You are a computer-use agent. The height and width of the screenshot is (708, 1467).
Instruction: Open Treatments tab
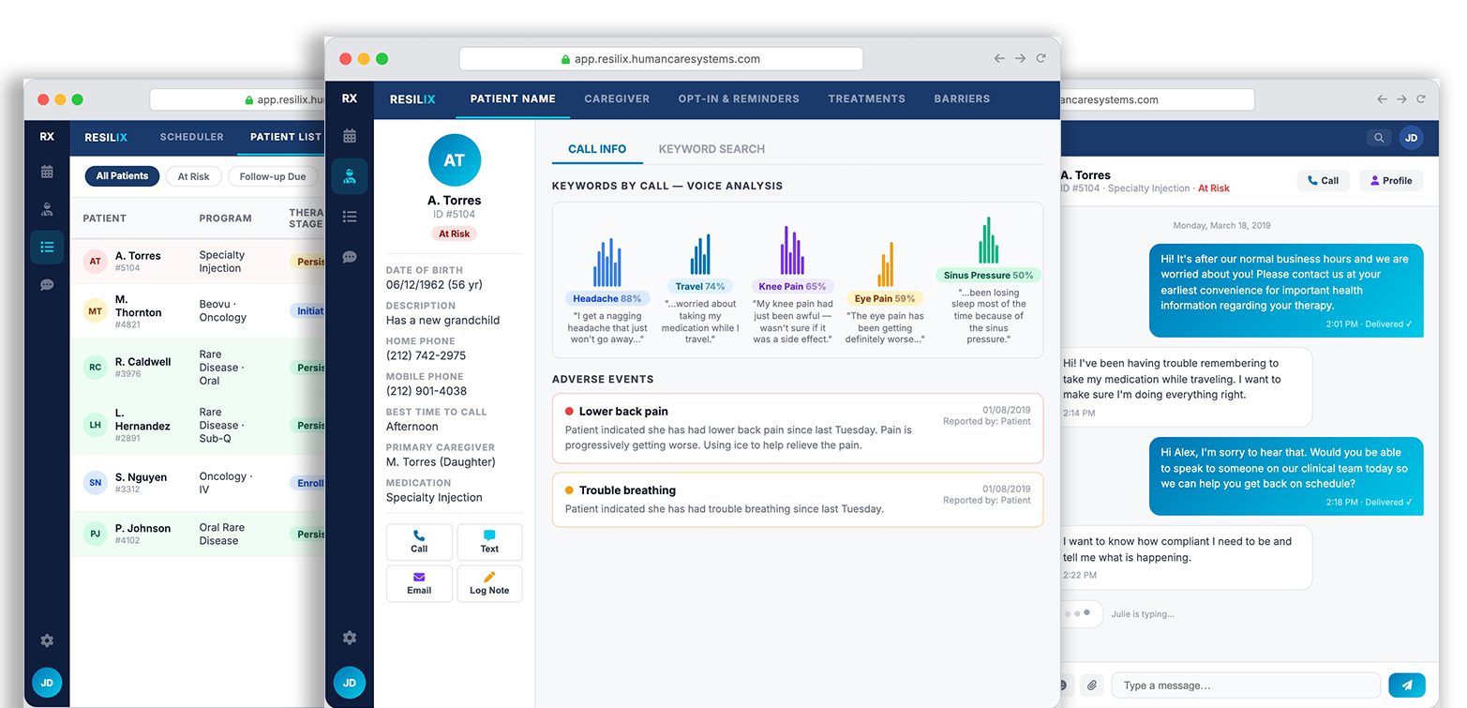(867, 98)
